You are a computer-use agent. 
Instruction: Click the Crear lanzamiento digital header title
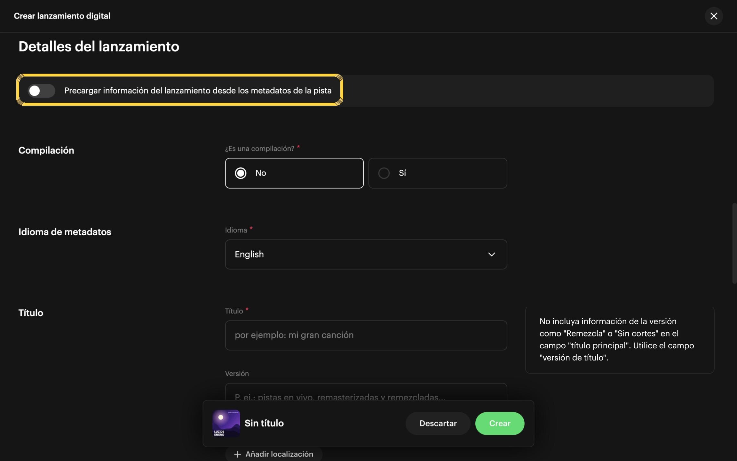62,16
